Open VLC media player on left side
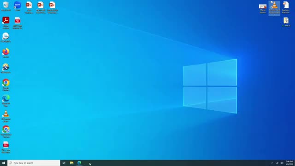 6,116
